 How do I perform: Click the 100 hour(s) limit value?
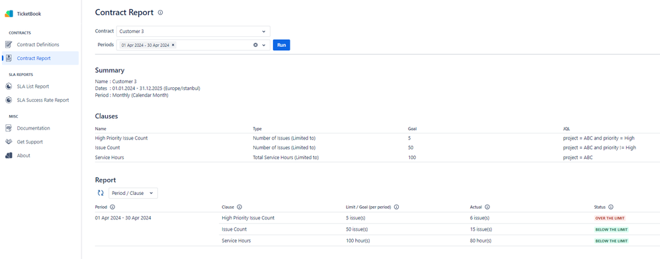(x=358, y=240)
